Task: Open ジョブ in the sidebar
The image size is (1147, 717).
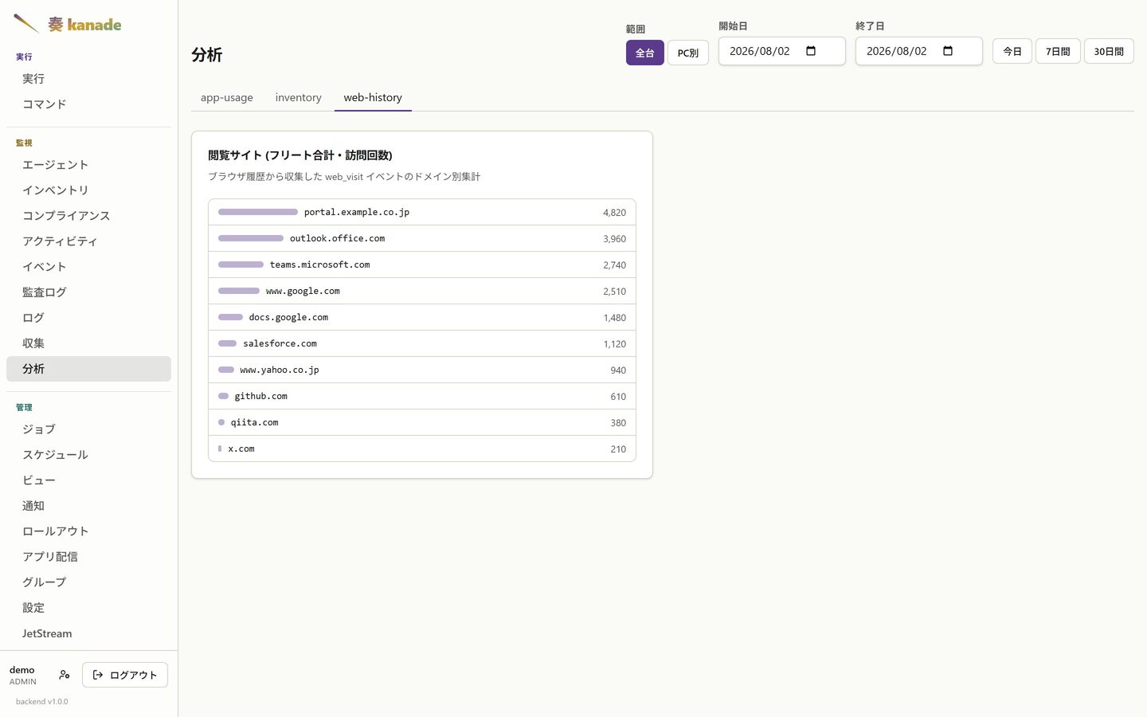Action: (88, 429)
